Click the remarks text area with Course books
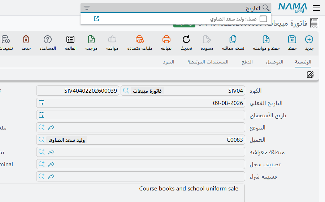The image size is (325, 202). point(122,193)
